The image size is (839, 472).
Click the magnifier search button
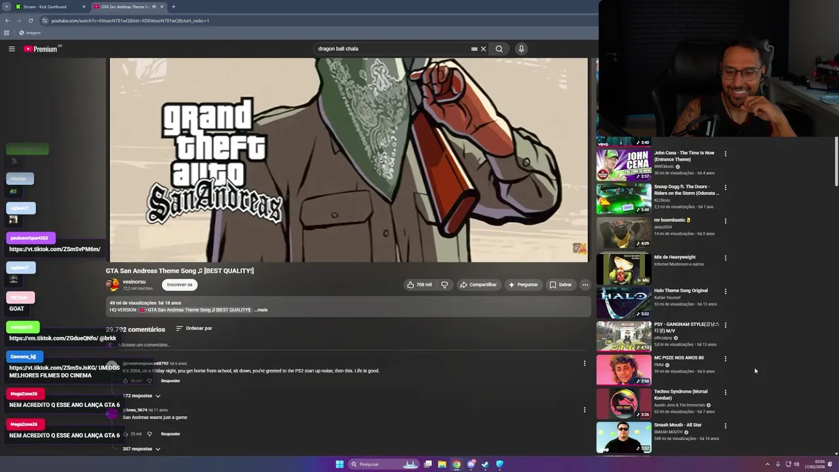[499, 49]
